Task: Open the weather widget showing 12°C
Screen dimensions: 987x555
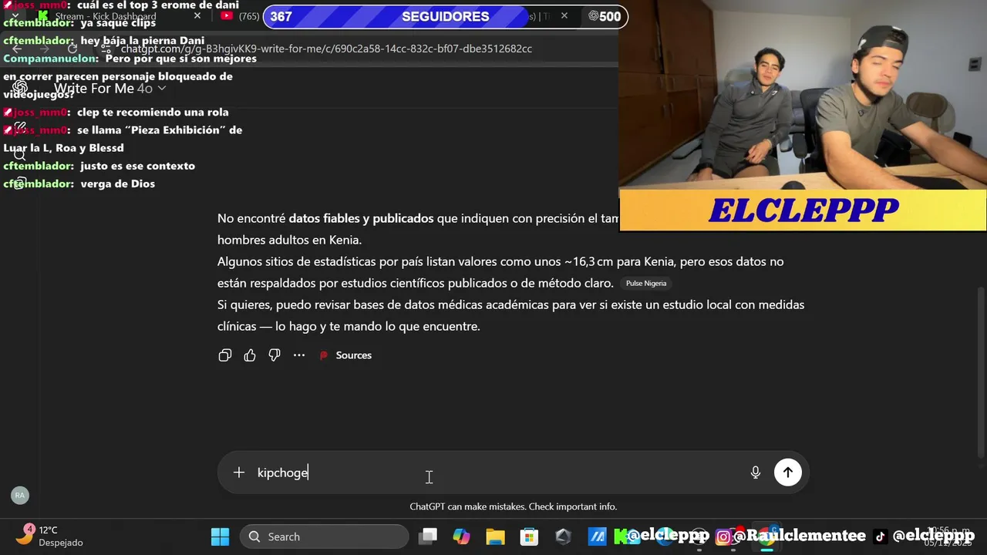Action: pyautogui.click(x=50, y=536)
